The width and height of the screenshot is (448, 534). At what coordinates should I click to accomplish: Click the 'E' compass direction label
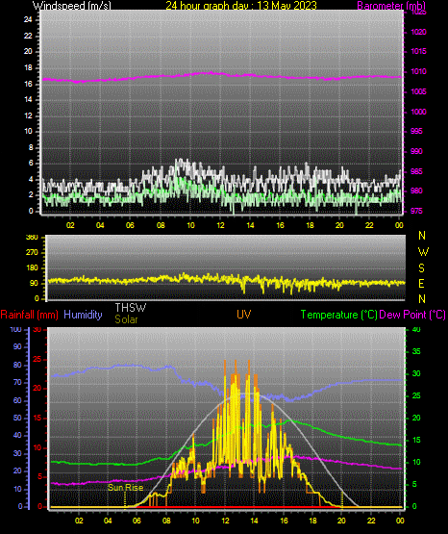[421, 284]
